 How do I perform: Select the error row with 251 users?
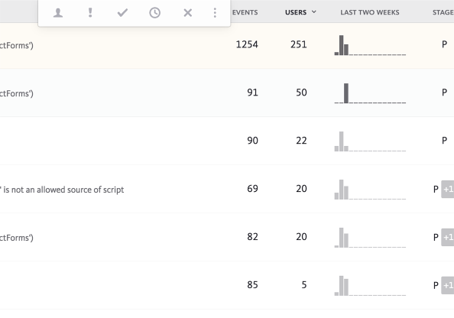(x=227, y=45)
